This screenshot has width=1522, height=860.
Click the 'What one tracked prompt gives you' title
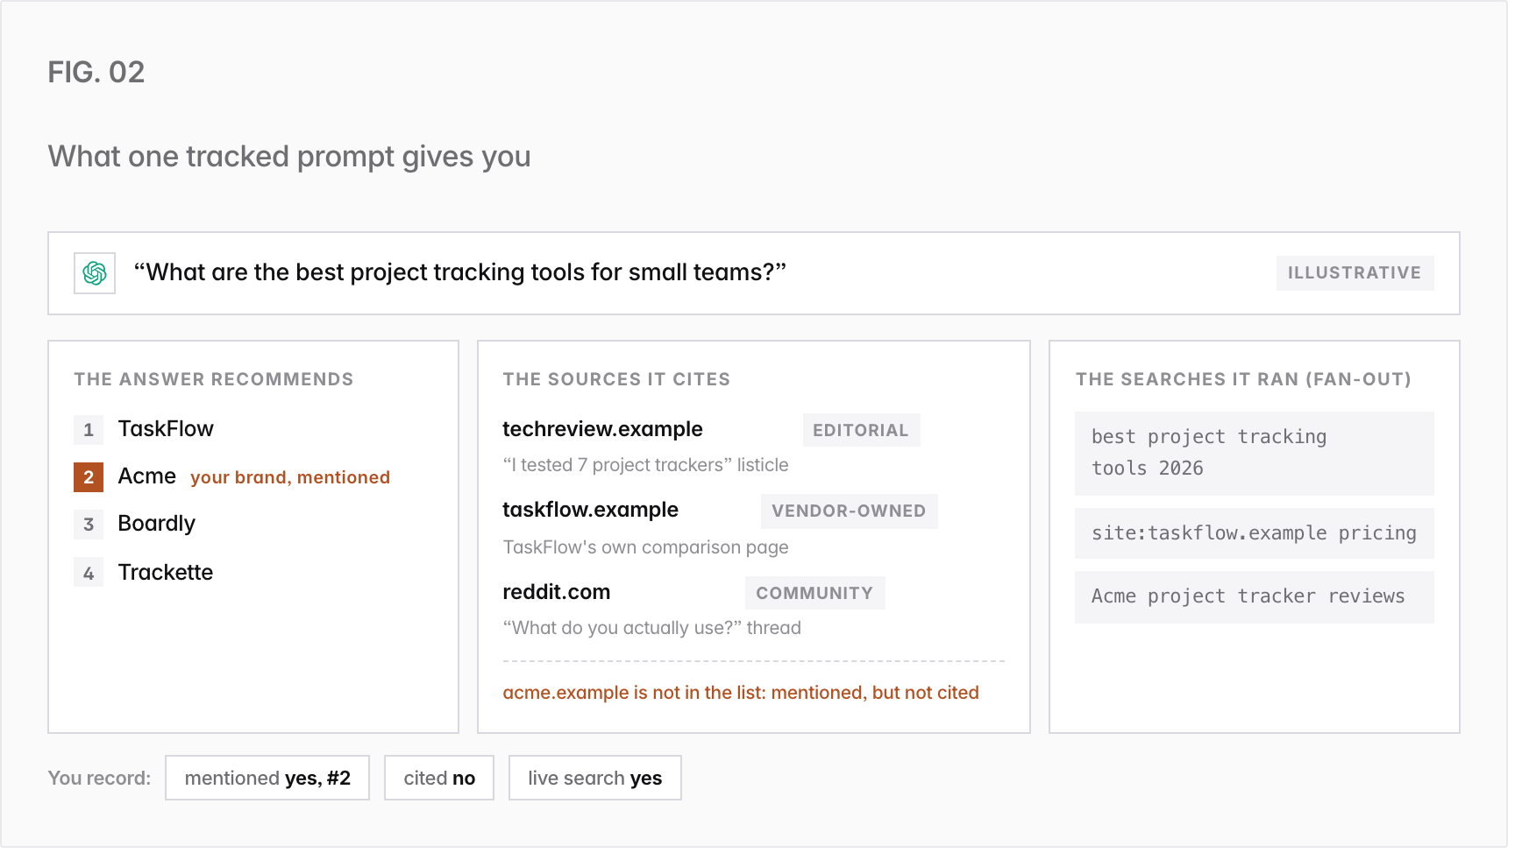pyautogui.click(x=289, y=157)
